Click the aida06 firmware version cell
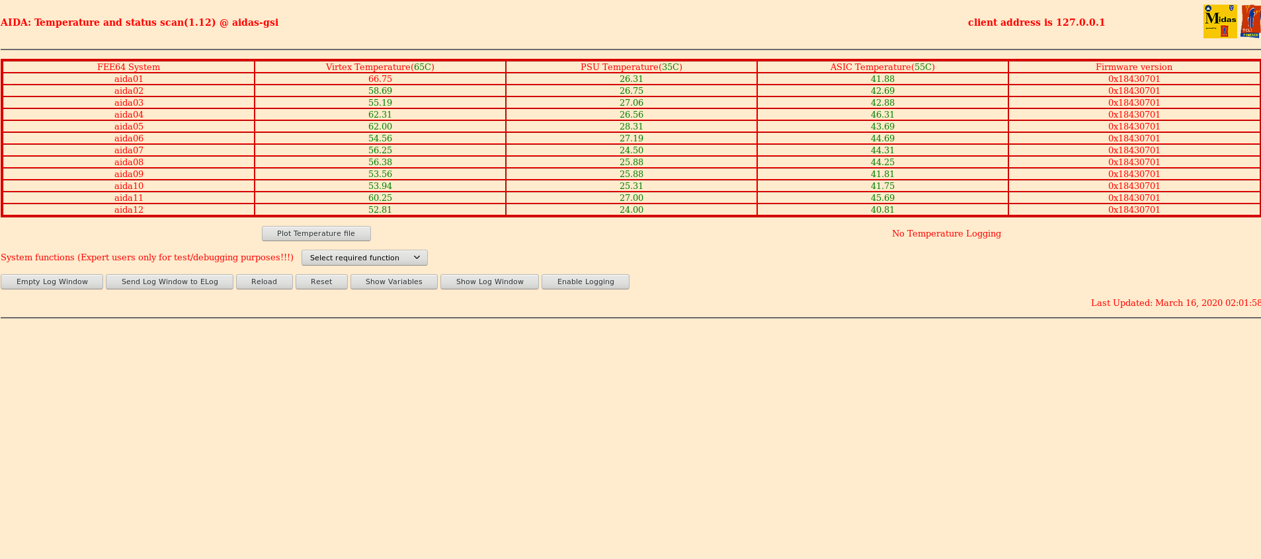This screenshot has height=559, width=1261. click(1134, 139)
